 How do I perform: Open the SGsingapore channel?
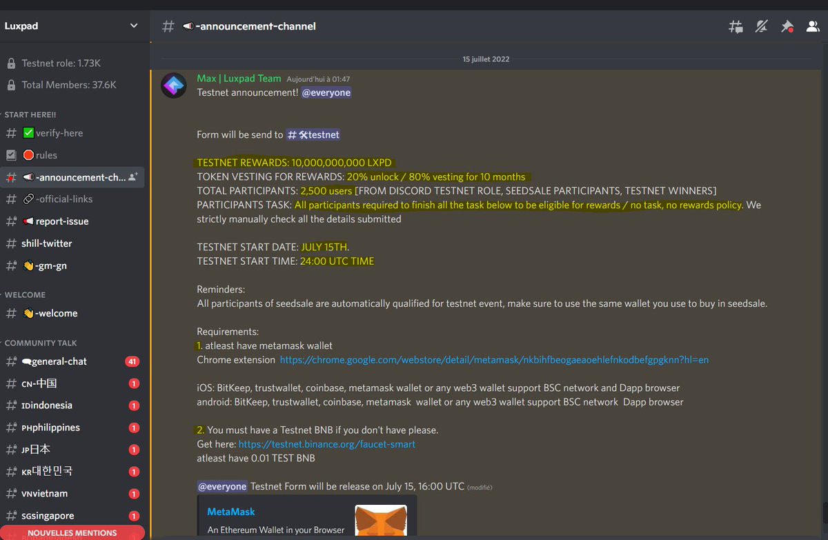coord(72,516)
